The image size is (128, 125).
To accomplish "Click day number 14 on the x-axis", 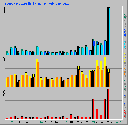I will 56,122.
